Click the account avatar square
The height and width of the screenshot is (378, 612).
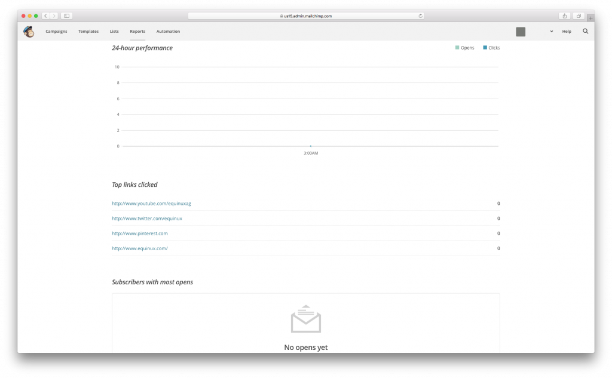(521, 32)
